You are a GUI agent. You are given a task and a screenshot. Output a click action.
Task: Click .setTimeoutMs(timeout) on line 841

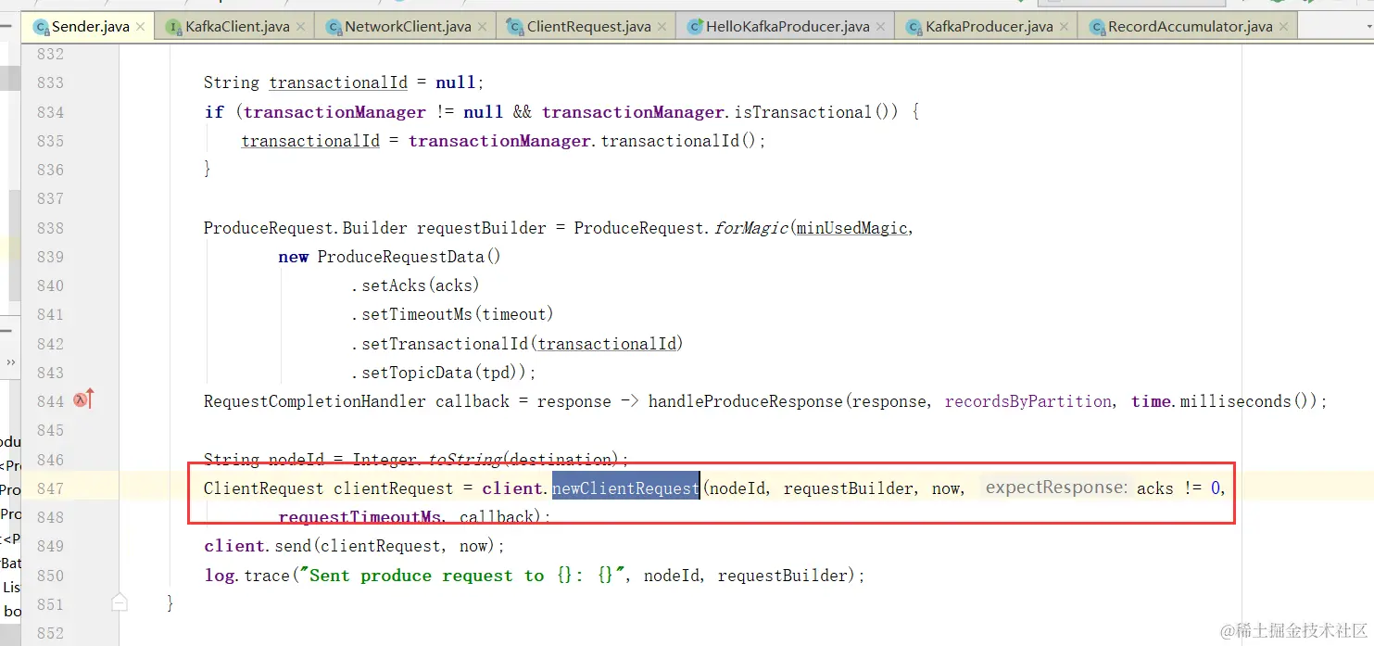[x=452, y=314]
